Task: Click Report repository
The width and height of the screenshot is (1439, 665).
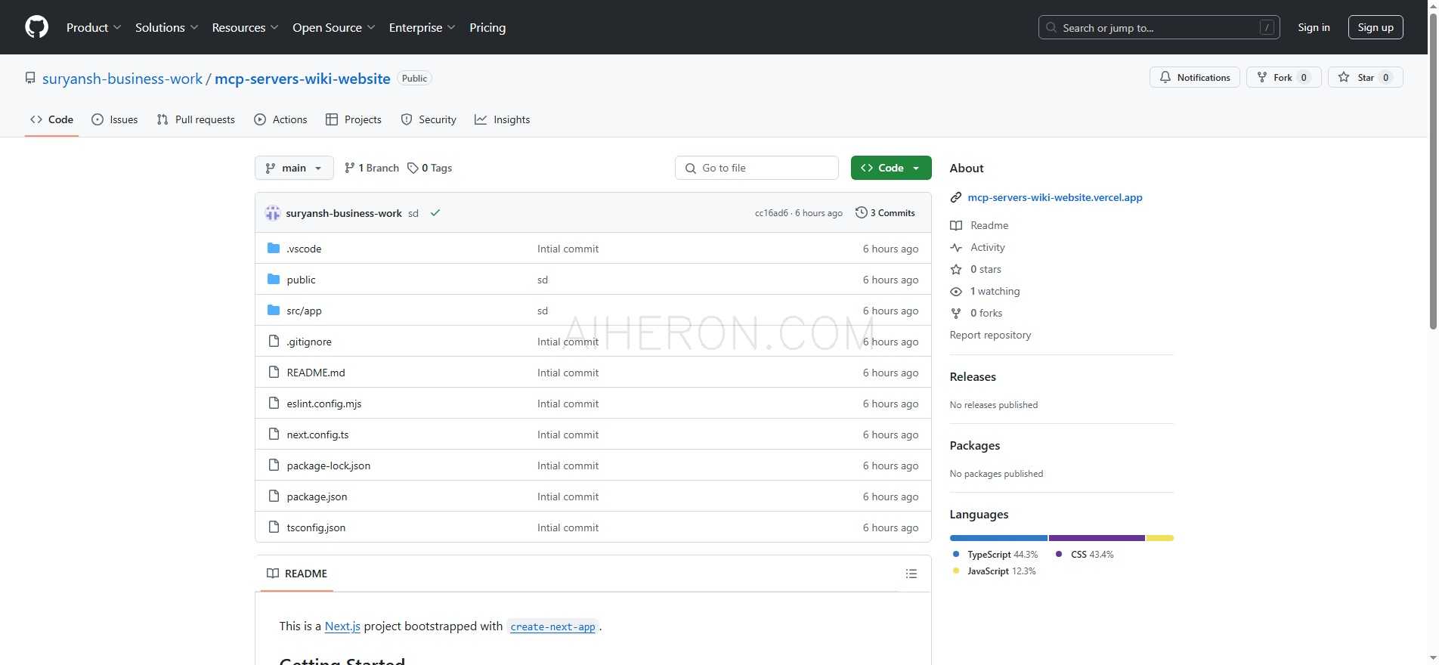Action: click(x=990, y=335)
